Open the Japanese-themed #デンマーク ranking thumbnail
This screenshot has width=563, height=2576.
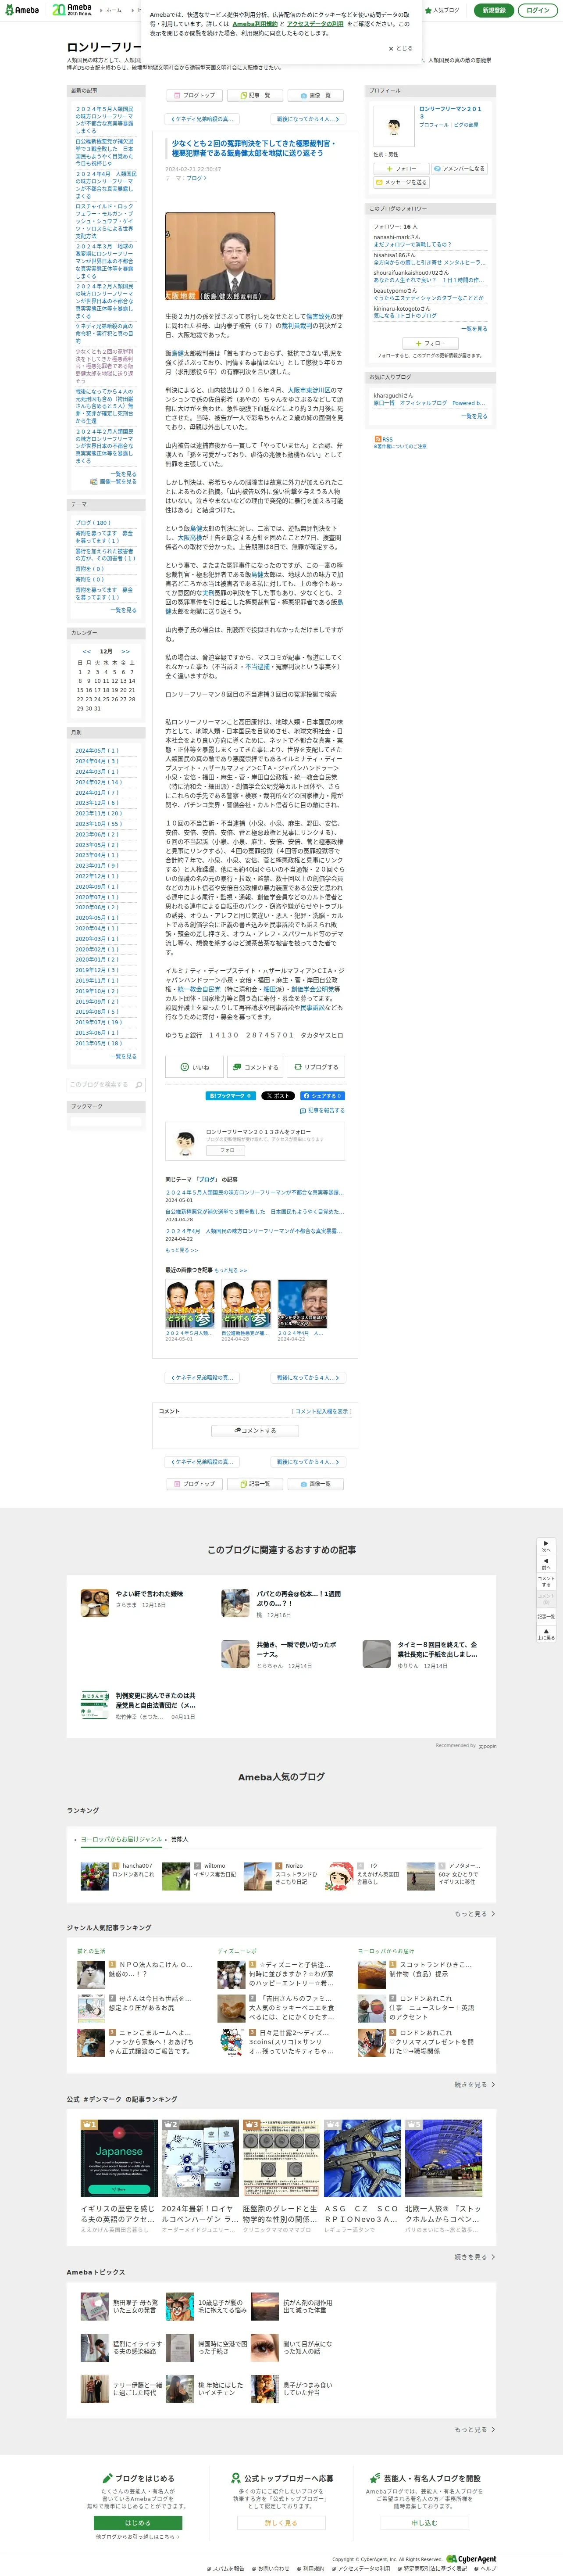119,2158
